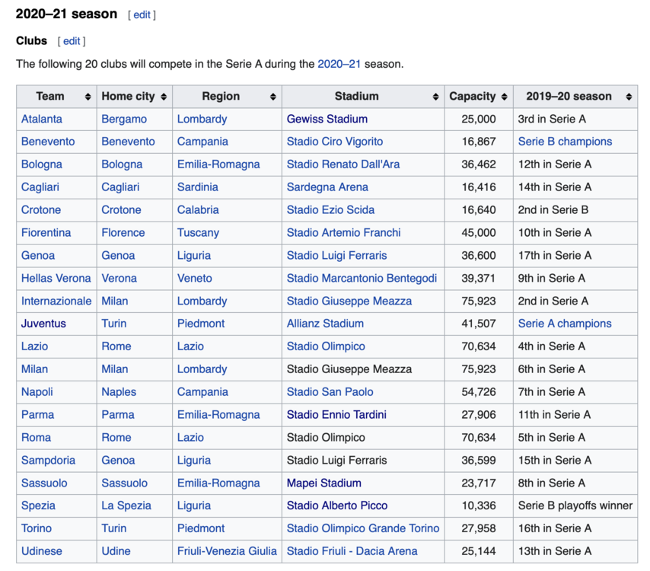650x571 pixels.
Task: Visit the La Spezia city page
Action: 126,506
